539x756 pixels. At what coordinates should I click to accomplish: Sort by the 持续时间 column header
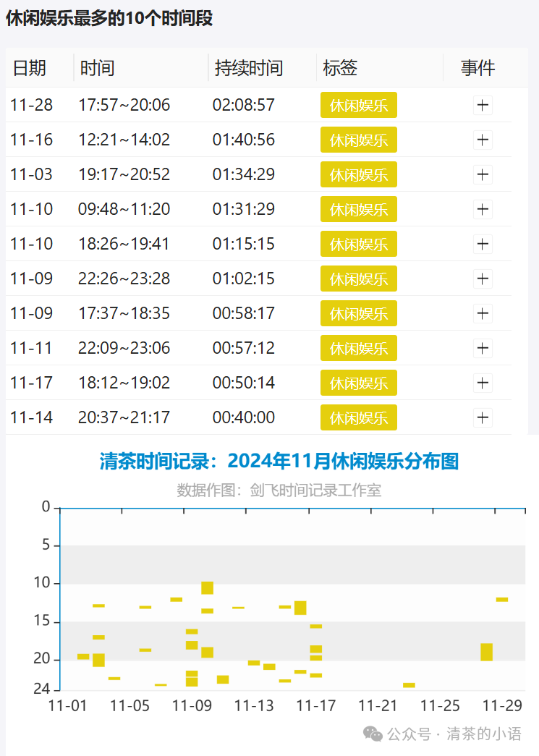tap(249, 68)
